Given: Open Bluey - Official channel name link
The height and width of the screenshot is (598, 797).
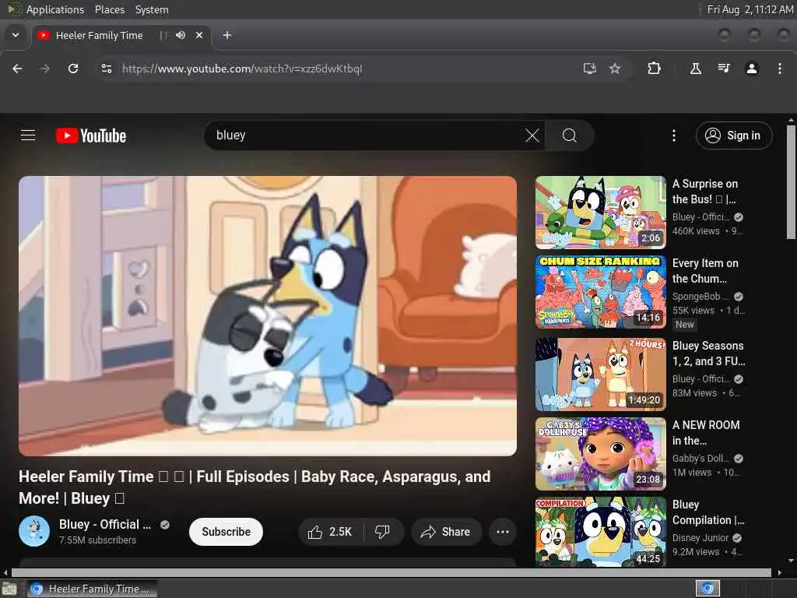Looking at the screenshot, I should 105,524.
